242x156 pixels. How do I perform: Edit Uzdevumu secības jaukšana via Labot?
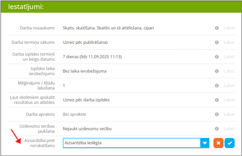[229, 128]
